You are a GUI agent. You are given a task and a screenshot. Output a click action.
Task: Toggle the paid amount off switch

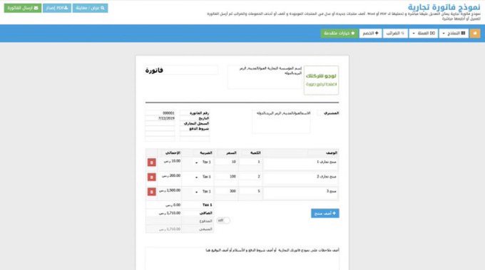click(223, 220)
